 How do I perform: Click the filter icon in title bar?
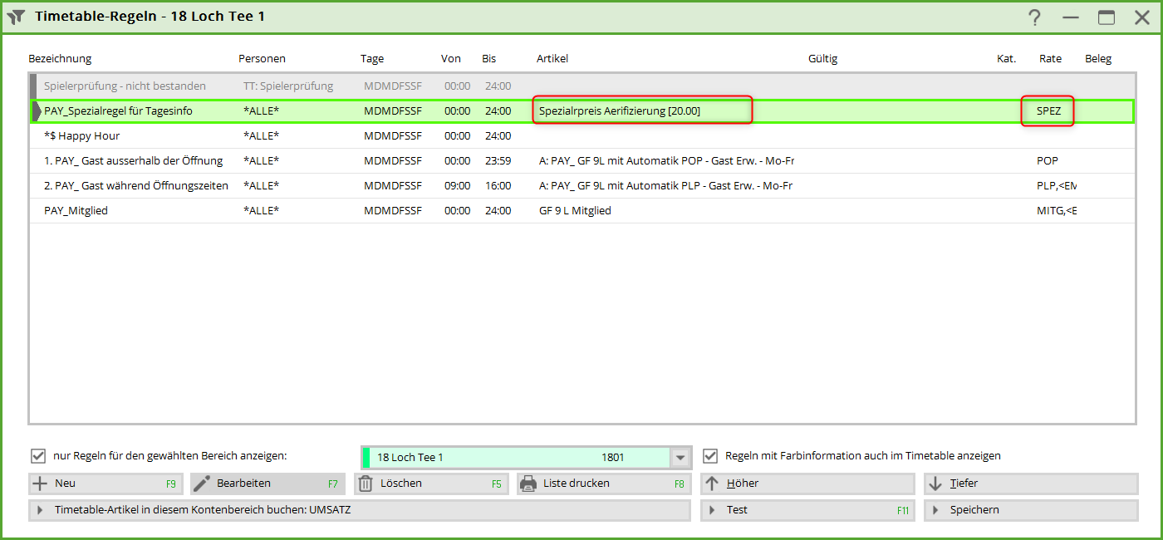pos(16,17)
